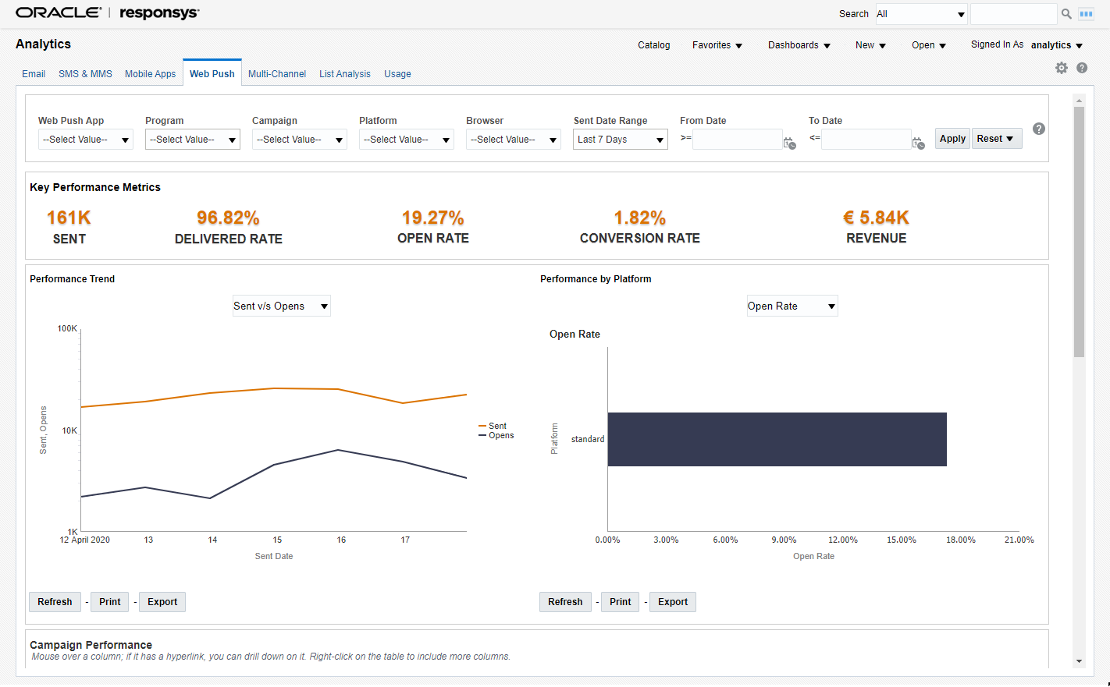
Task: Open the Catalog link
Action: (x=653, y=45)
